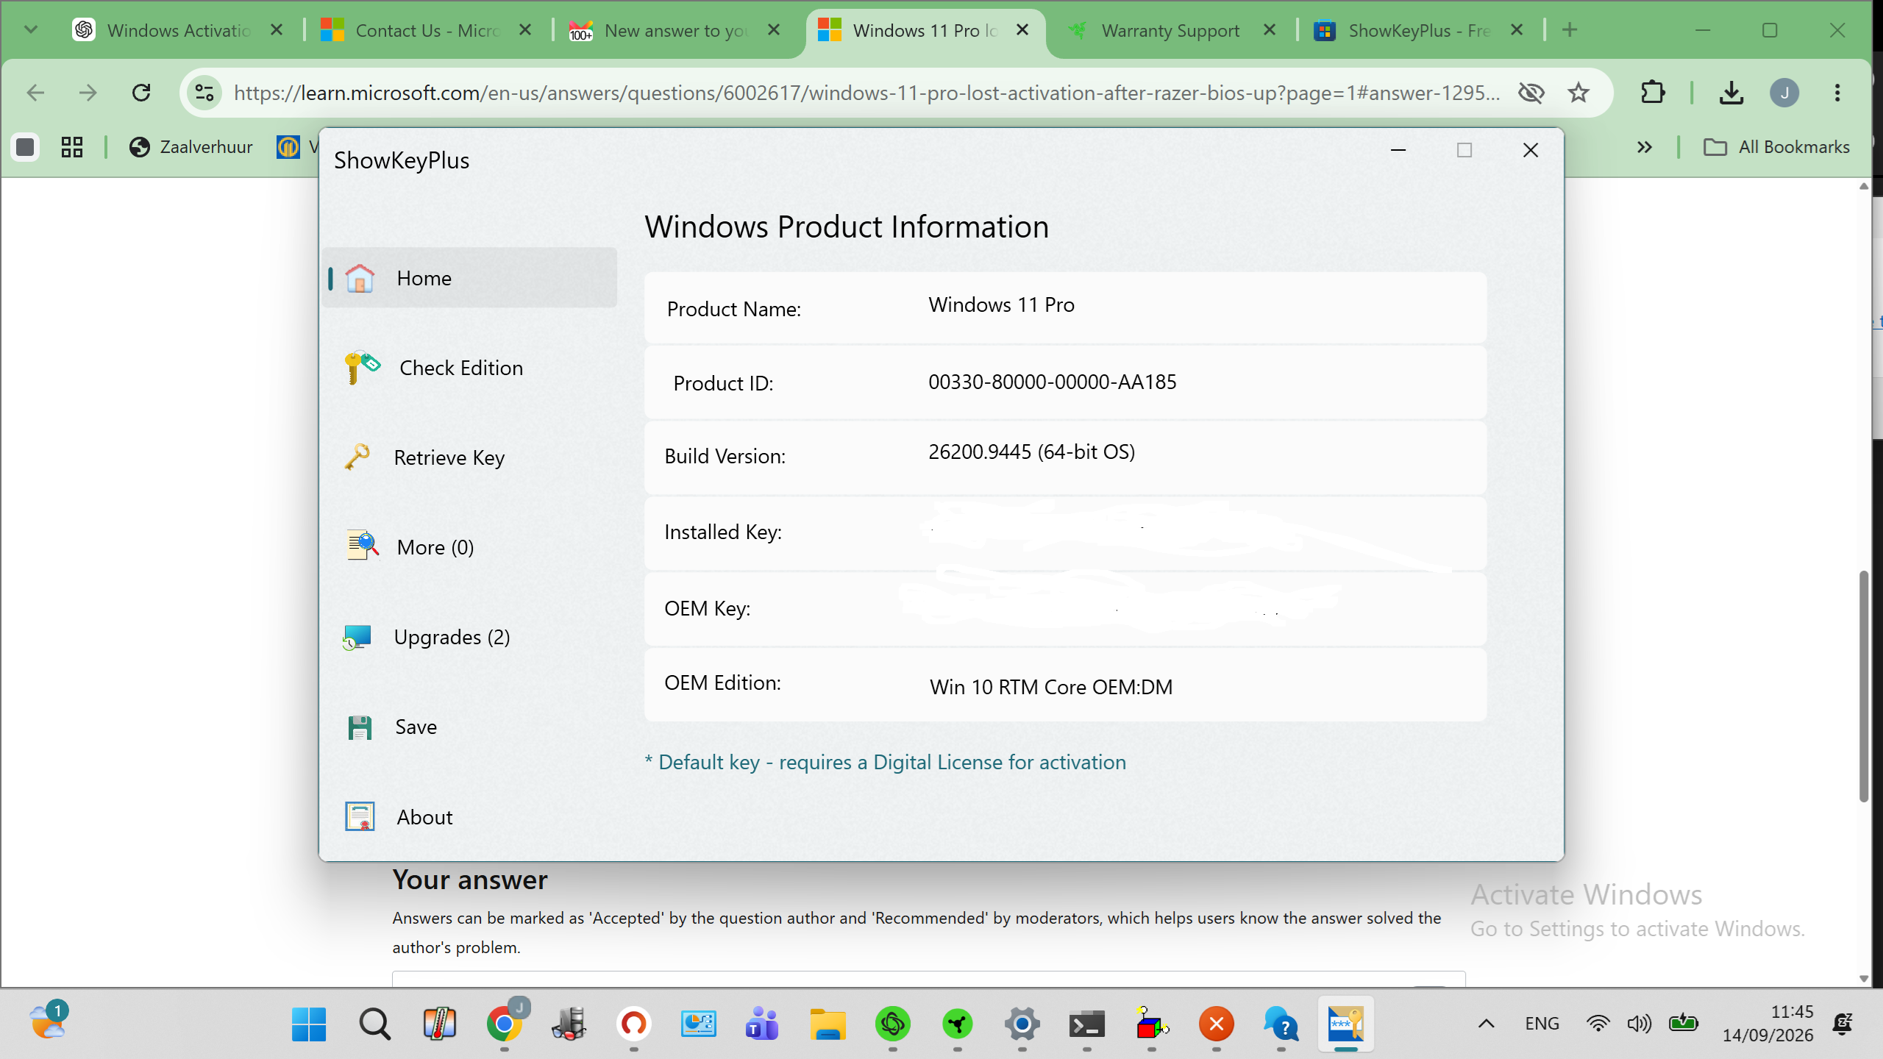1883x1059 pixels.
Task: Switch to the Warranty Support tab
Action: click(x=1170, y=30)
